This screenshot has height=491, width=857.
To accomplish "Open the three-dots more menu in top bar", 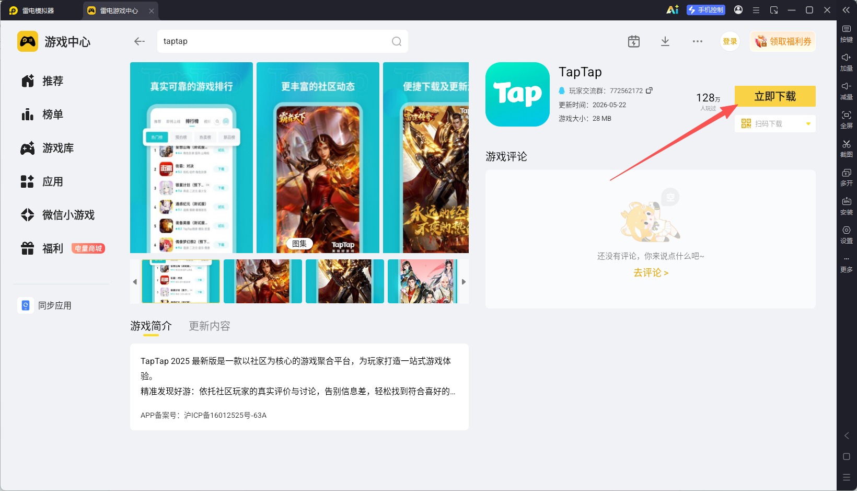I will click(698, 41).
